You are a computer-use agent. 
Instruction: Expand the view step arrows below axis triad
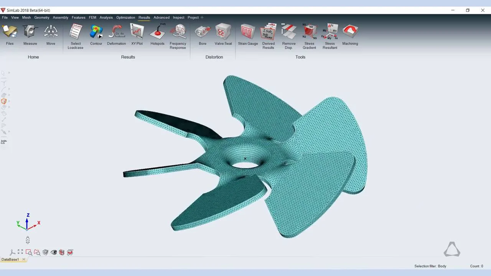[x=28, y=240]
